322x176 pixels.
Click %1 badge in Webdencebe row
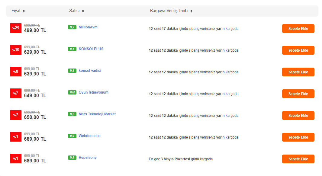[16, 137]
